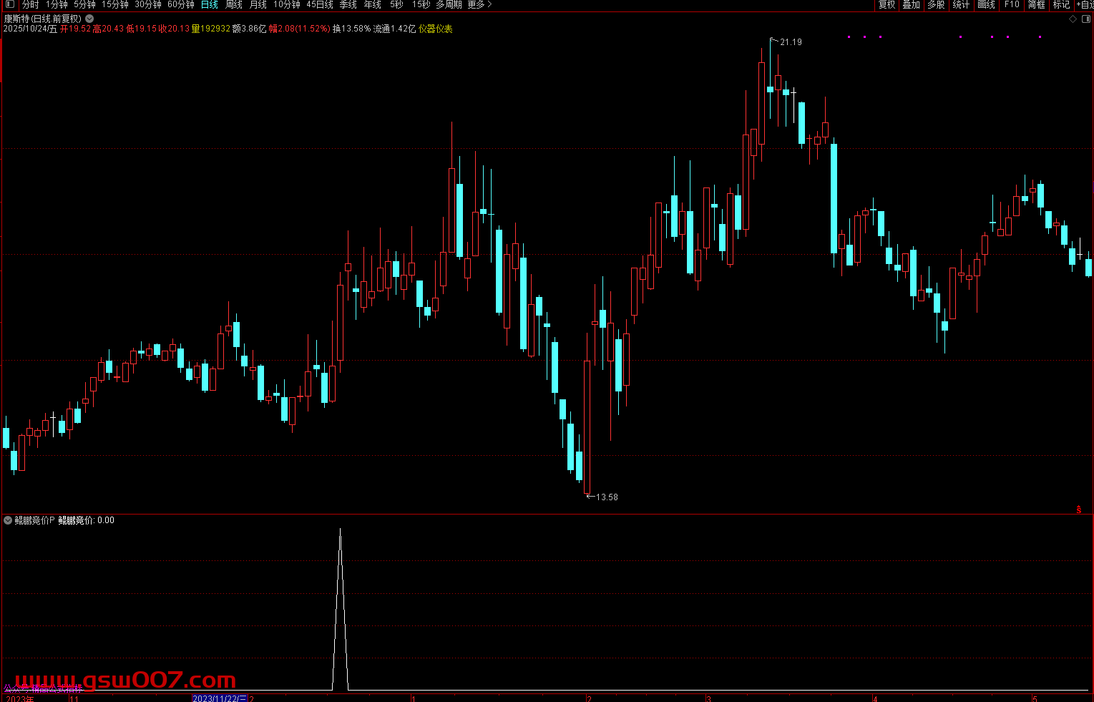This screenshot has width=1094, height=702.
Task: Select the 60分钟 period tab
Action: coord(180,5)
